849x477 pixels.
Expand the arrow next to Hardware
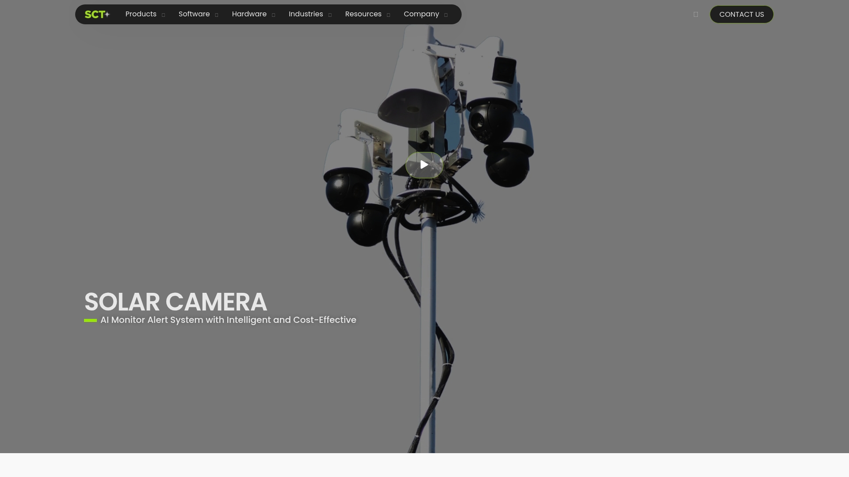pos(273,15)
